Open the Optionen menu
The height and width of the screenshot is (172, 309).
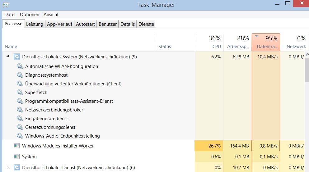tap(30, 15)
